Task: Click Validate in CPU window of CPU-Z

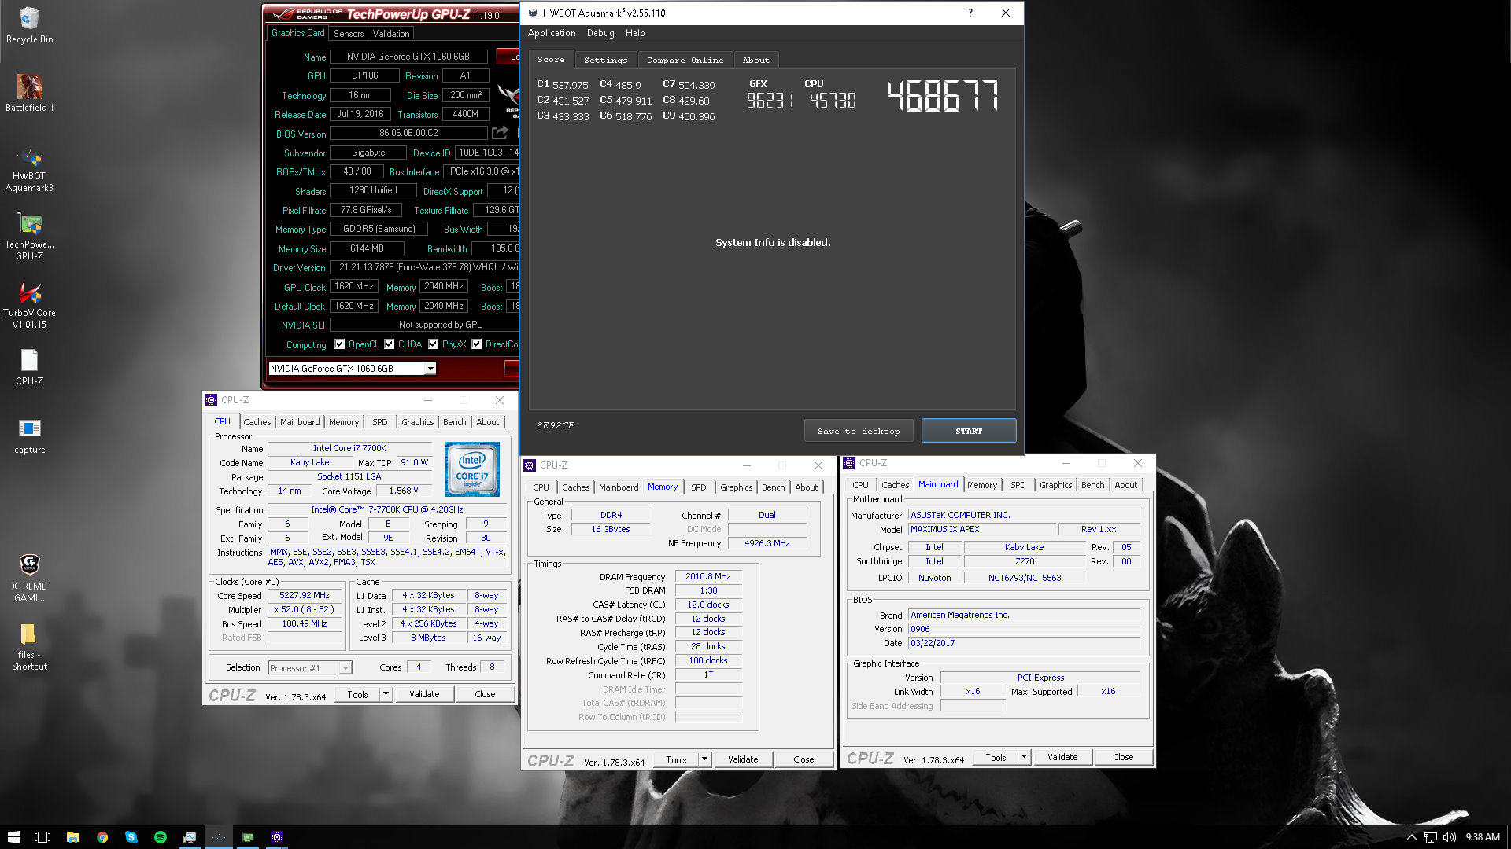Action: 424,694
